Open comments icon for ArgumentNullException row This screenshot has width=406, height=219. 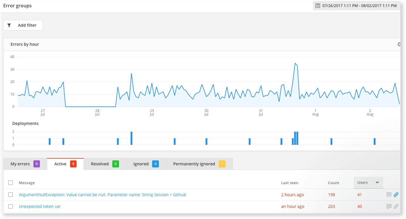(389, 194)
